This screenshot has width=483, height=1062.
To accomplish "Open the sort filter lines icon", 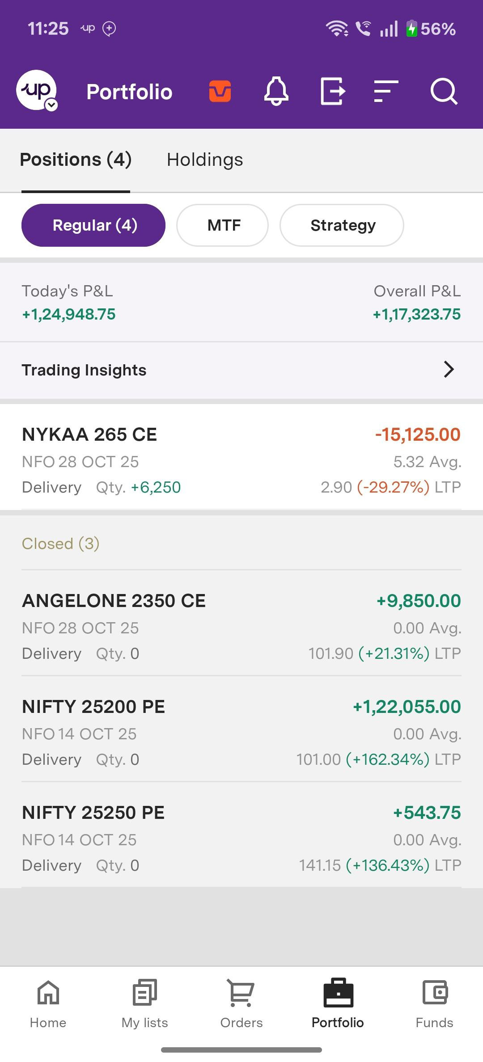I will point(386,91).
